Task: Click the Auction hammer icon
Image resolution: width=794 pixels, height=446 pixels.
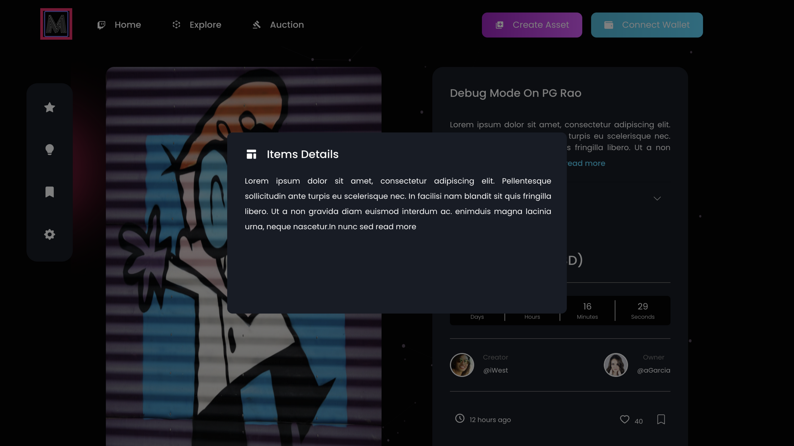Action: point(256,25)
